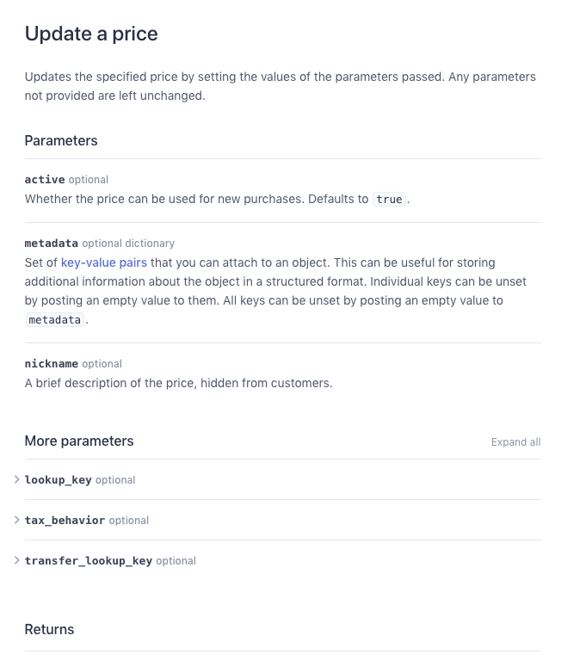Click the "Expand all" button
586x660 pixels.
click(x=515, y=442)
